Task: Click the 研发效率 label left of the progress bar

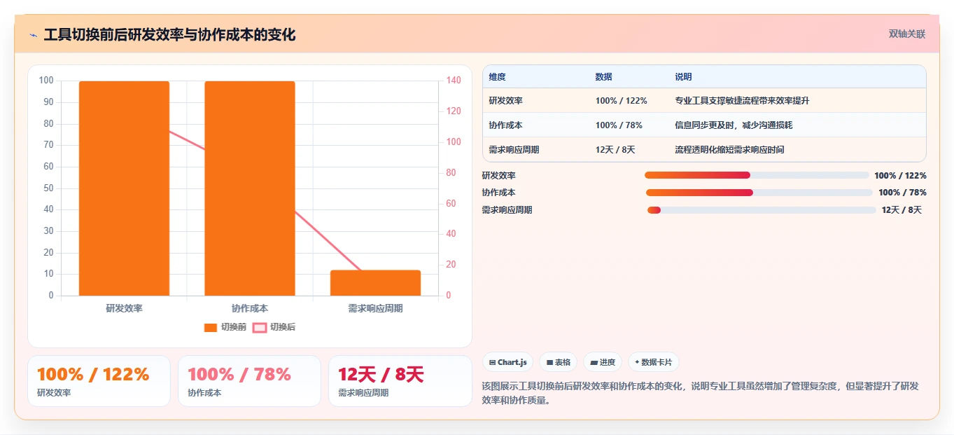Action: pyautogui.click(x=499, y=176)
